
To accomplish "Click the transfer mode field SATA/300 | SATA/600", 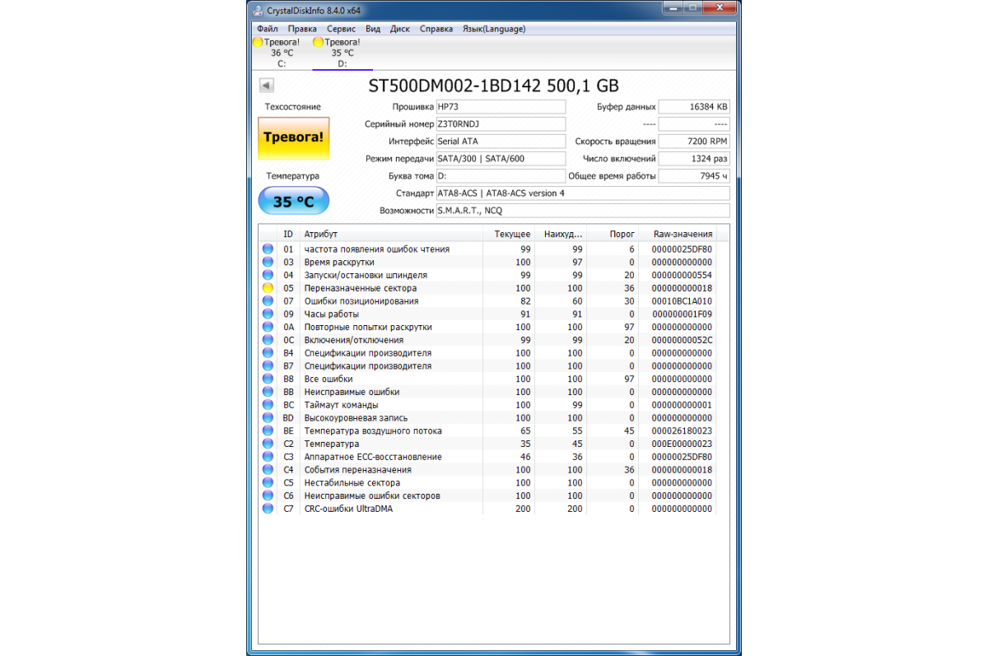I will point(501,159).
